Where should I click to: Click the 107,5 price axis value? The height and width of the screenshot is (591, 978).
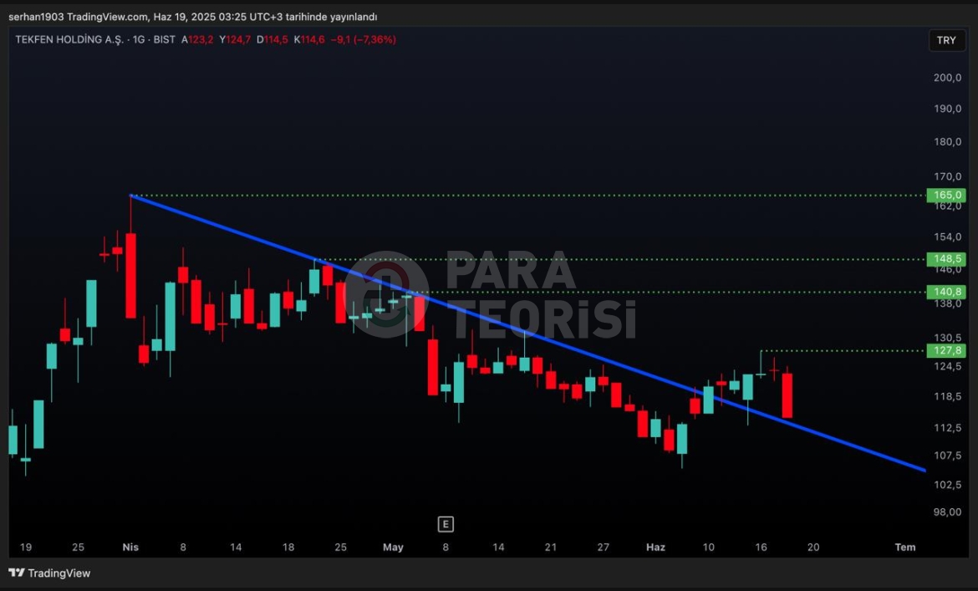pyautogui.click(x=947, y=456)
